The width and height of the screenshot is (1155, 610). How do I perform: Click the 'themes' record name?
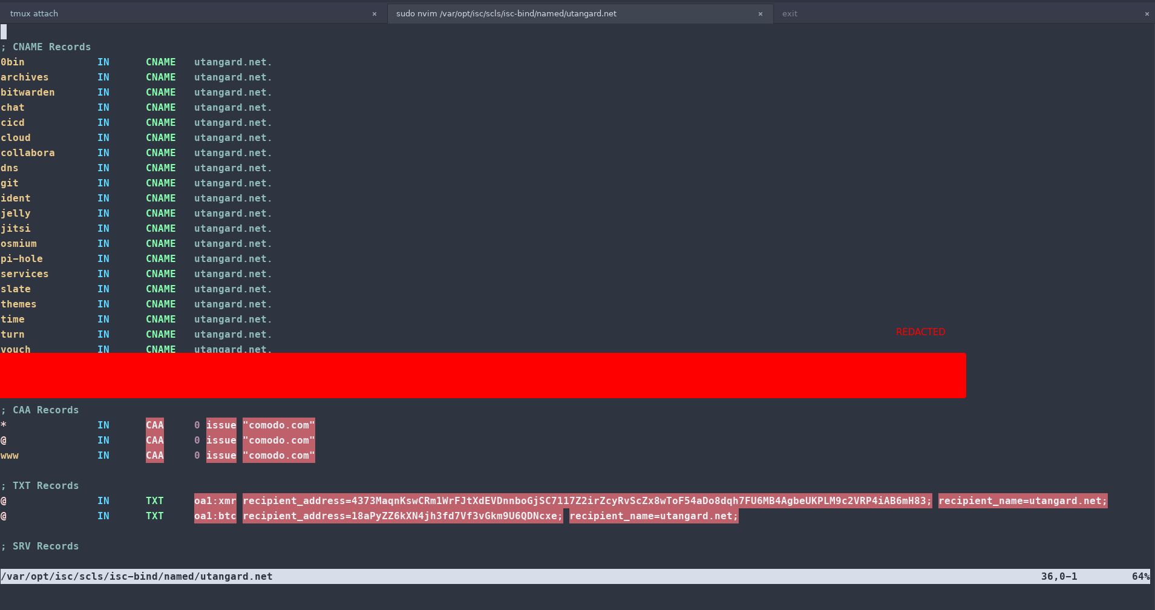[x=19, y=304]
